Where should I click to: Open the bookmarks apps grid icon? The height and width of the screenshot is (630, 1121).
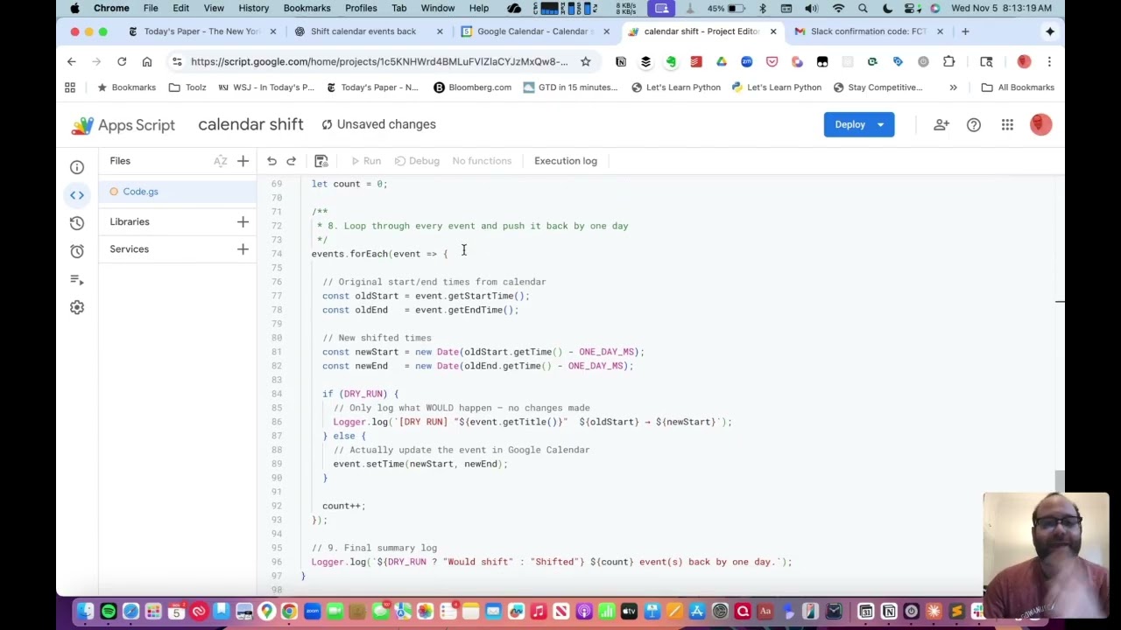click(70, 87)
